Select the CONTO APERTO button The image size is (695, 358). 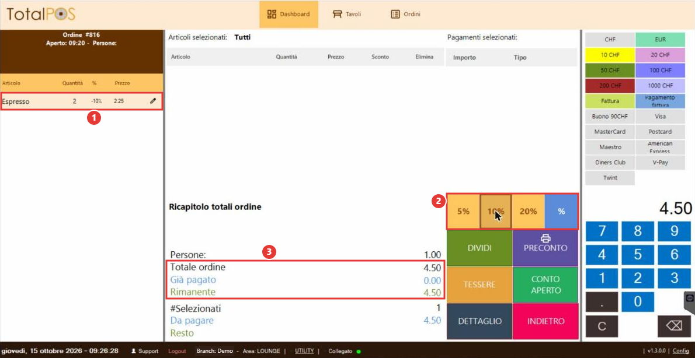545,285
